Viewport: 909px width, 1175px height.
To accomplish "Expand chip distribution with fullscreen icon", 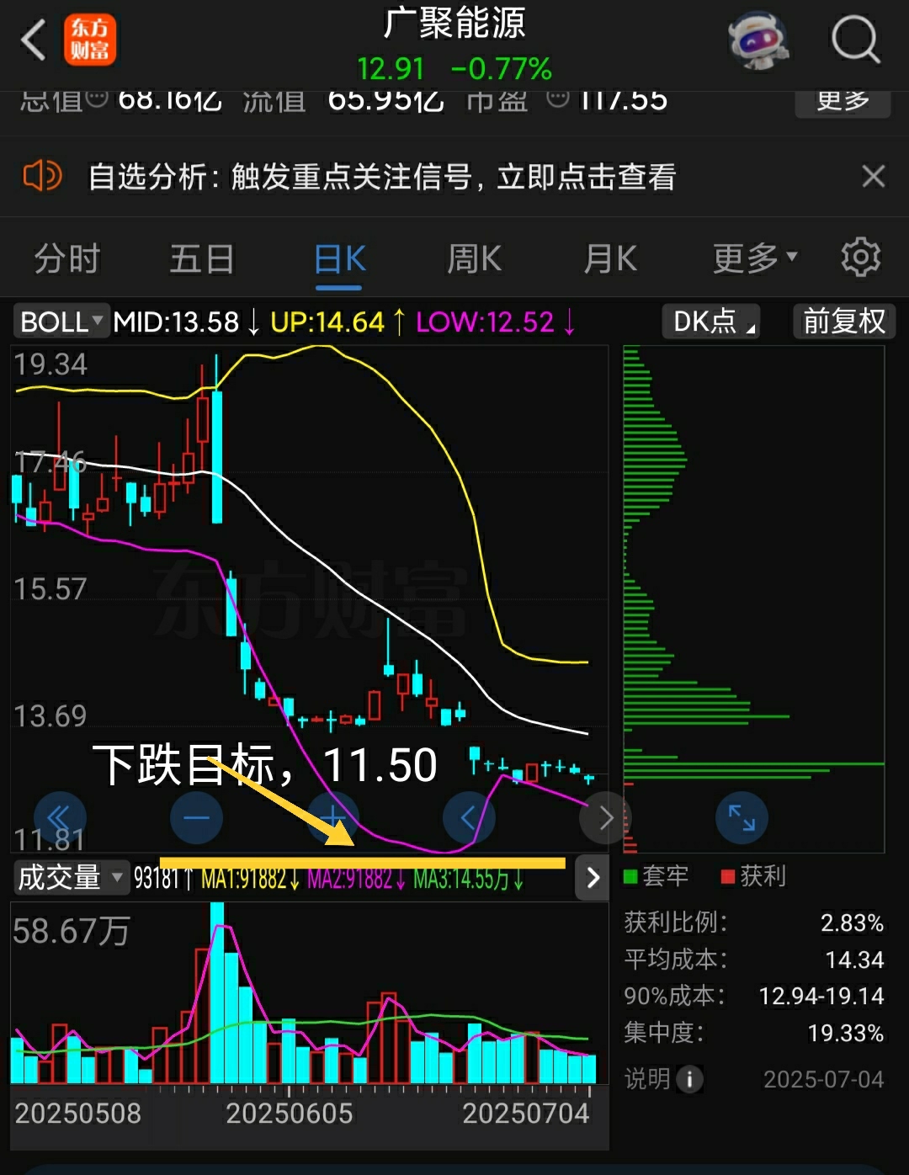I will pyautogui.click(x=742, y=817).
